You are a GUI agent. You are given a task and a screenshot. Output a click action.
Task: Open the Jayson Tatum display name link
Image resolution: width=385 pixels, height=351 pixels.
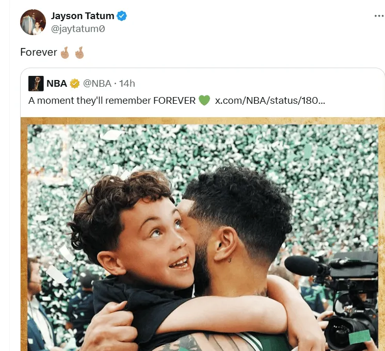coord(83,16)
